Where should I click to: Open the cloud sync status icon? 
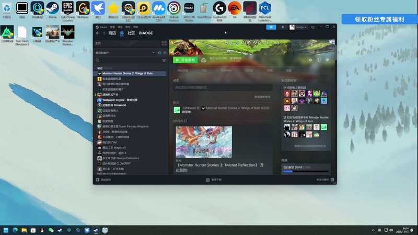pos(203,60)
